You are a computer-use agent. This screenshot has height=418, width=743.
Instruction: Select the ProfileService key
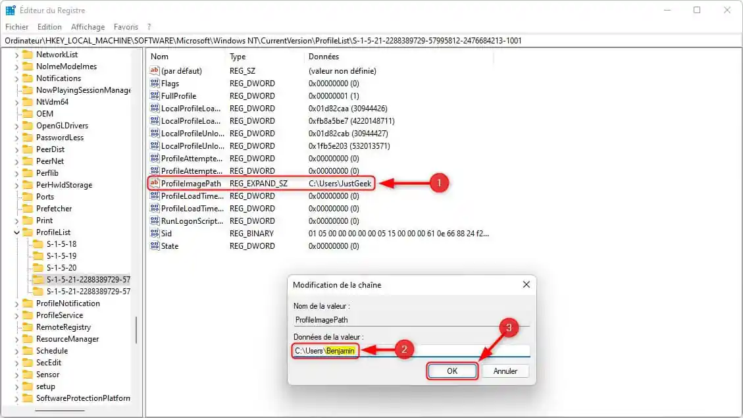click(x=59, y=315)
